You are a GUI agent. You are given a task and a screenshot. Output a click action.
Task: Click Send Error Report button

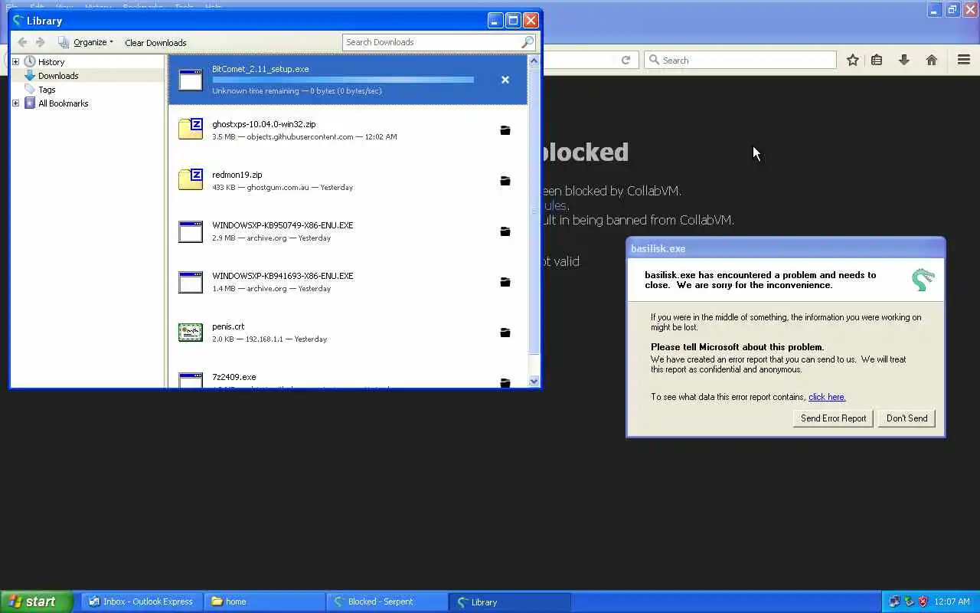(833, 418)
